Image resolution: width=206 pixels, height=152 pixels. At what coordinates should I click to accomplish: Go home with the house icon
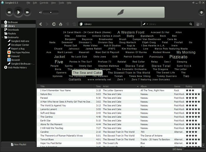pyautogui.click(x=61, y=24)
